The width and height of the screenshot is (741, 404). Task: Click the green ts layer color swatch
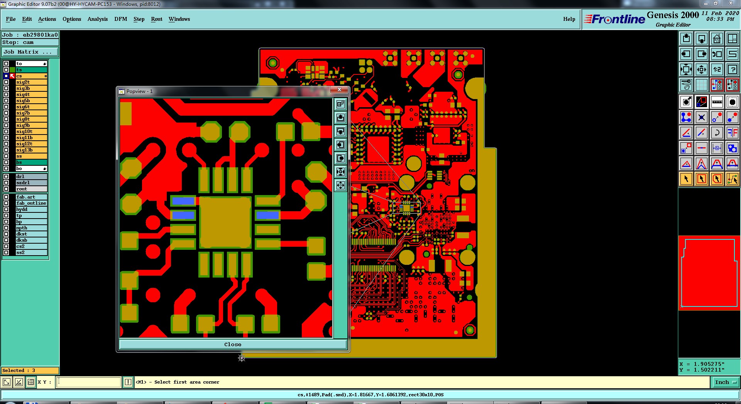[x=12, y=70]
